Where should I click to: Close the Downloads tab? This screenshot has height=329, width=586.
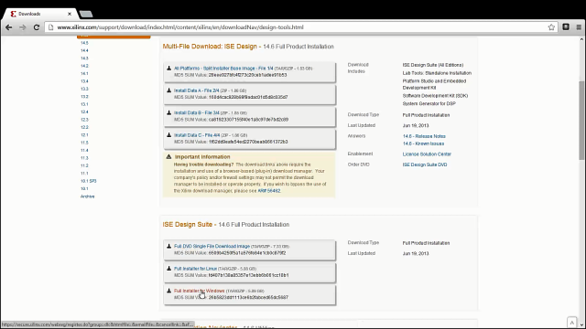pos(70,14)
